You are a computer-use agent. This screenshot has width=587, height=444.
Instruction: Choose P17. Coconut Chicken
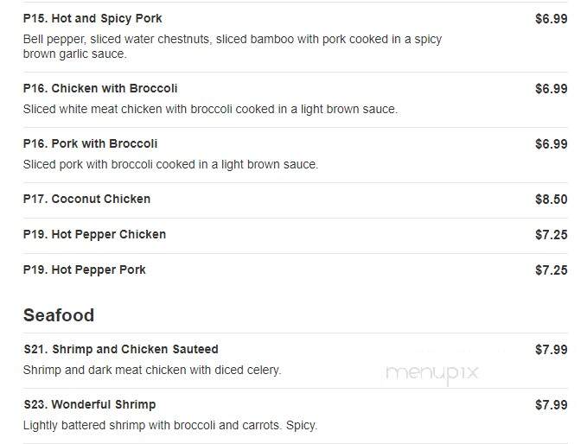[x=86, y=199]
